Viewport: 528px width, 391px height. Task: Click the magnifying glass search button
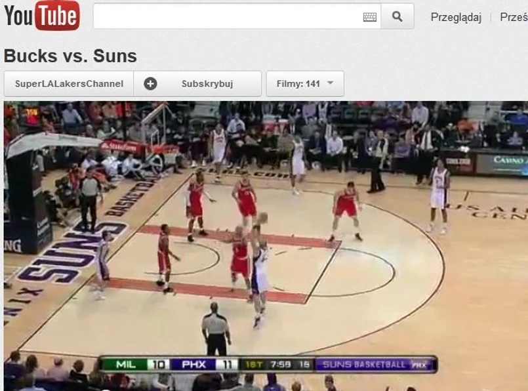(x=397, y=16)
